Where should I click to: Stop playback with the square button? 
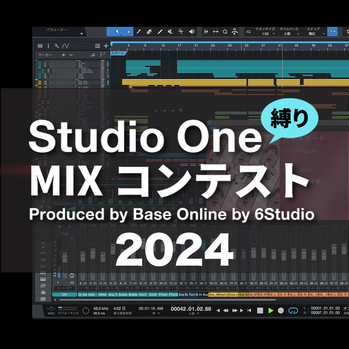point(260,311)
